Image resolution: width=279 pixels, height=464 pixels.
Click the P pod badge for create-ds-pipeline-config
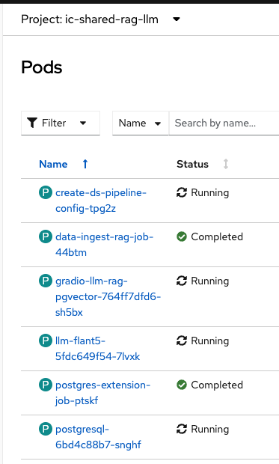pos(46,192)
